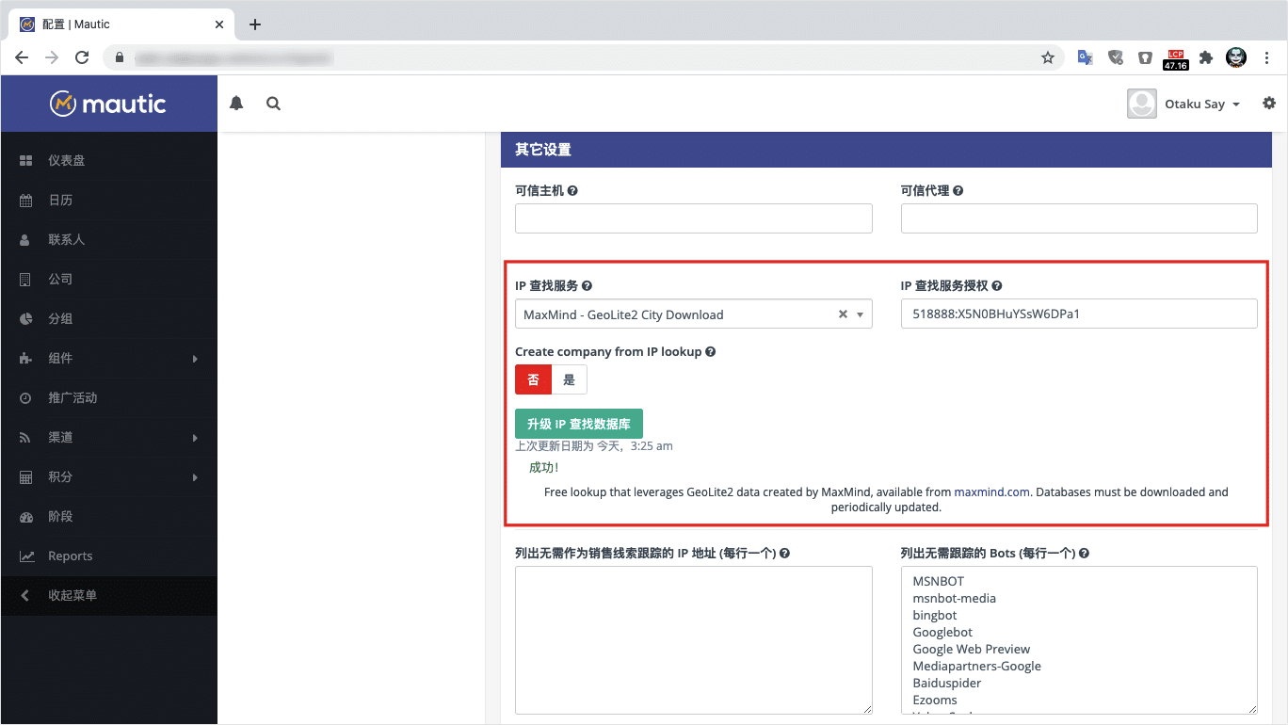This screenshot has width=1288, height=725.
Task: Click the Mautic logo
Action: click(108, 104)
